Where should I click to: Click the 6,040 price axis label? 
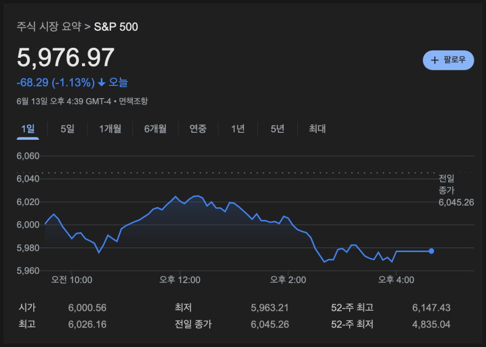pyautogui.click(x=28, y=179)
